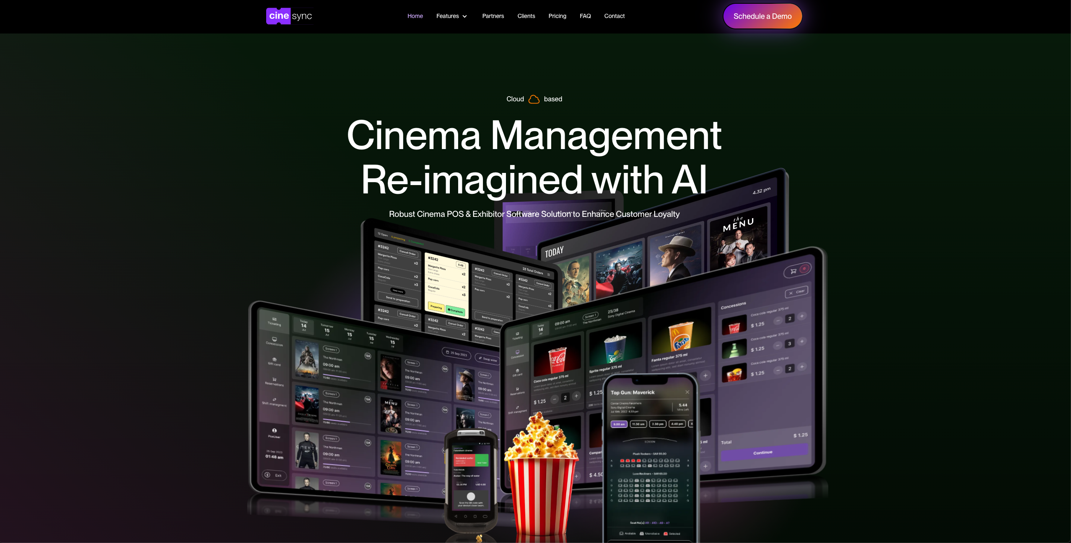Click the Schedule a Demo button
Image resolution: width=1071 pixels, height=543 pixels.
762,16
